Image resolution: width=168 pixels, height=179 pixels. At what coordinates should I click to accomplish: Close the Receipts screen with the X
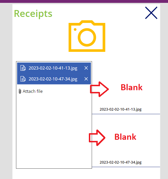pos(151,13)
